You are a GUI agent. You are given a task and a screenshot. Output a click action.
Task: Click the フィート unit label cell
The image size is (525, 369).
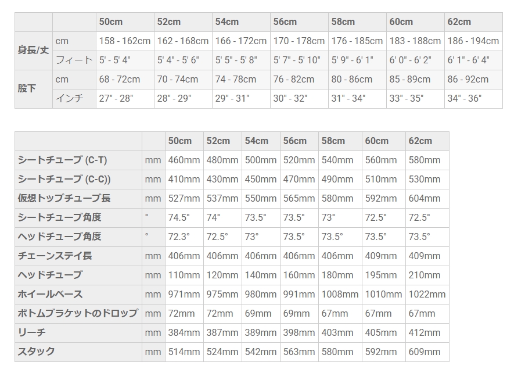pos(74,60)
